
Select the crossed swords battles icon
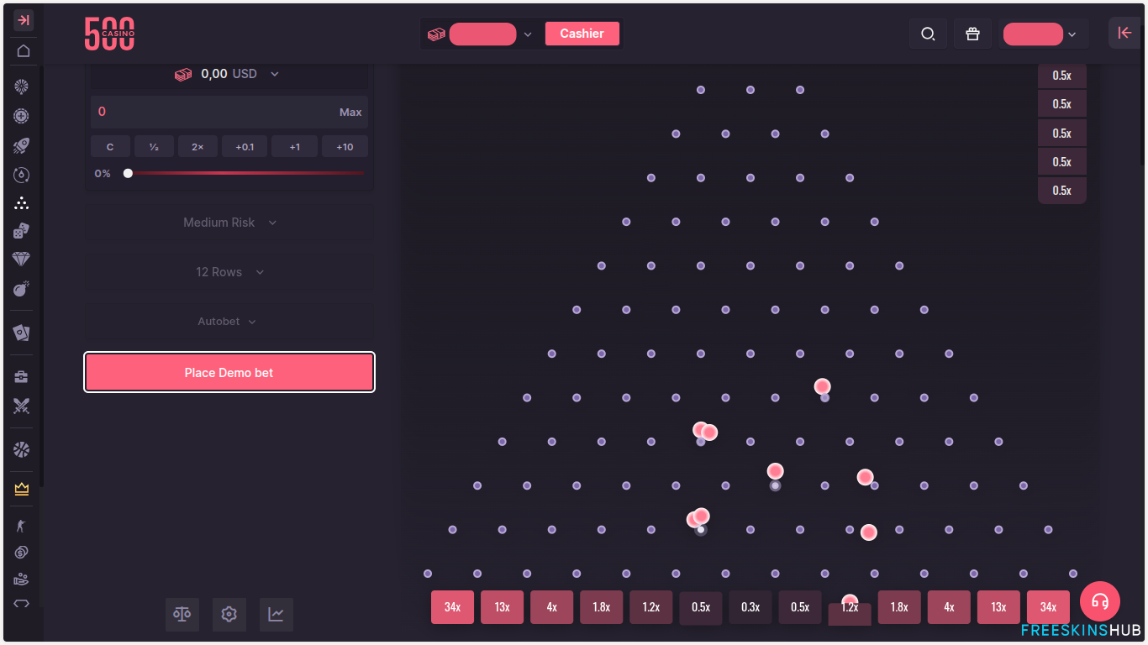click(x=20, y=406)
